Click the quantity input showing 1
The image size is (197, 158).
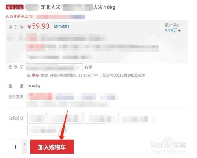(15, 147)
